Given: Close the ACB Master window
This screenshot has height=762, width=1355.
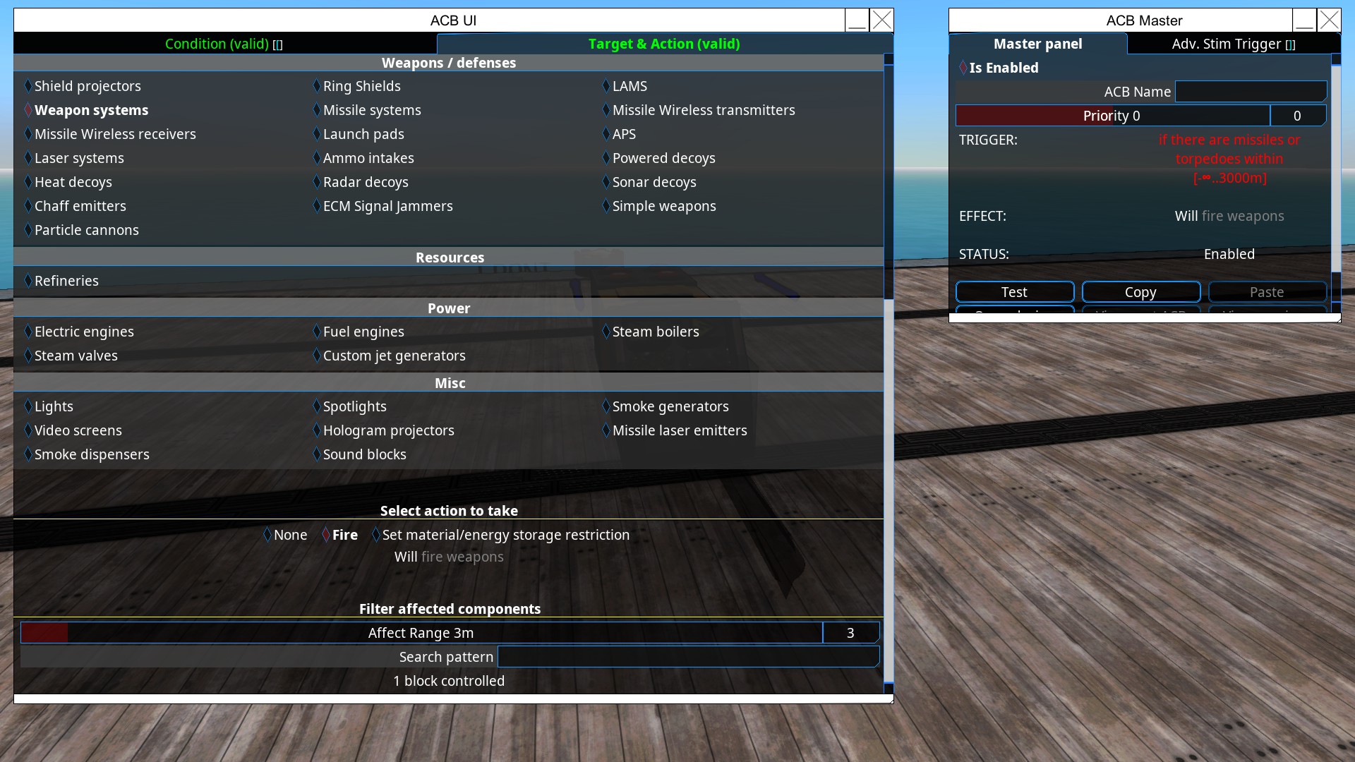Looking at the screenshot, I should coord(1330,20).
